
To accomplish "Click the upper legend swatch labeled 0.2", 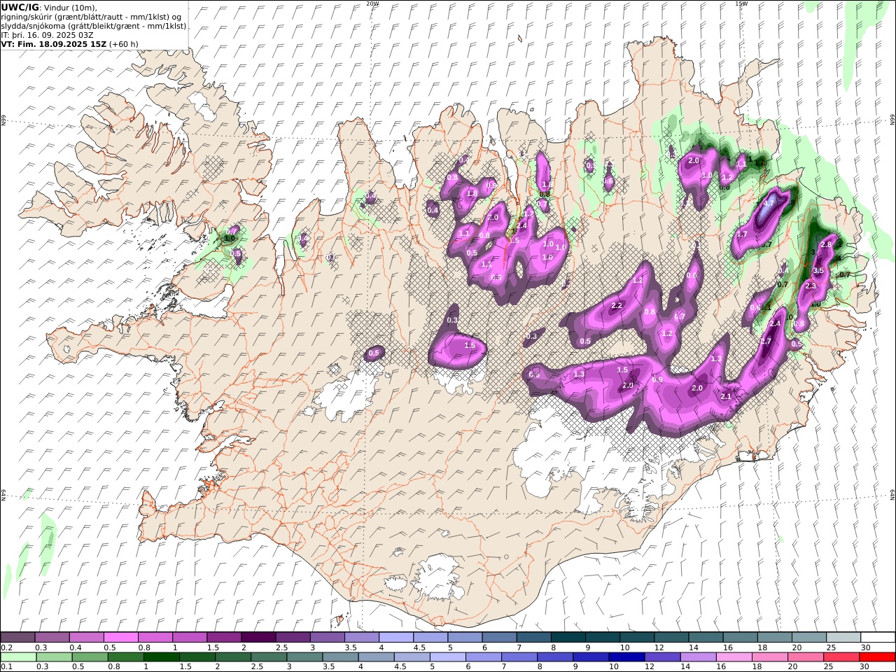I will pyautogui.click(x=18, y=637).
